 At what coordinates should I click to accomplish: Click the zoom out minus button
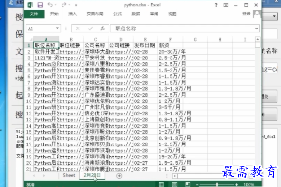point(197,184)
